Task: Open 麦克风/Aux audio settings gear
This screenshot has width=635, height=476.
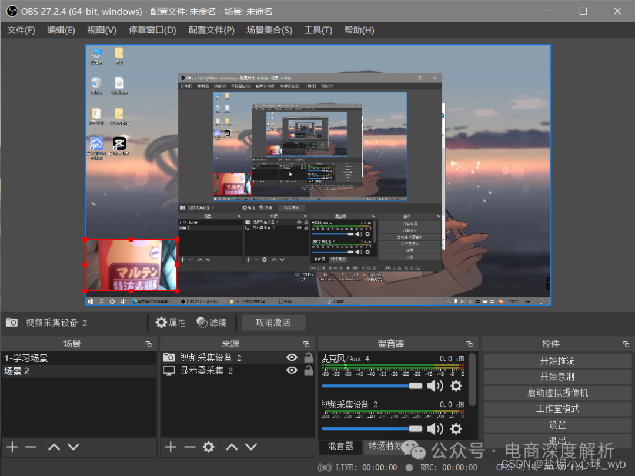Action: tap(456, 386)
